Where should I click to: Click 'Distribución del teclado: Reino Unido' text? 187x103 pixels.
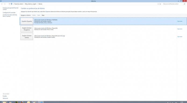pyautogui.click(x=44, y=30)
